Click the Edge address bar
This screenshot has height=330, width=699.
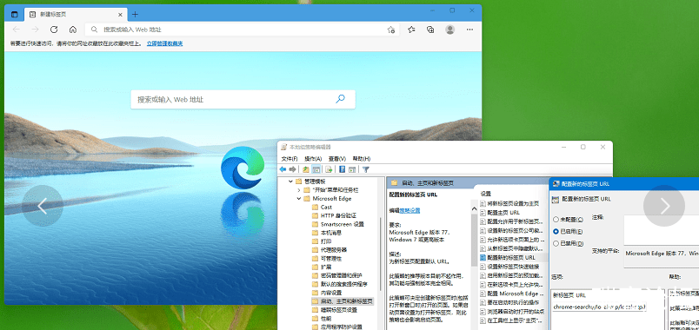pyautogui.click(x=242, y=30)
